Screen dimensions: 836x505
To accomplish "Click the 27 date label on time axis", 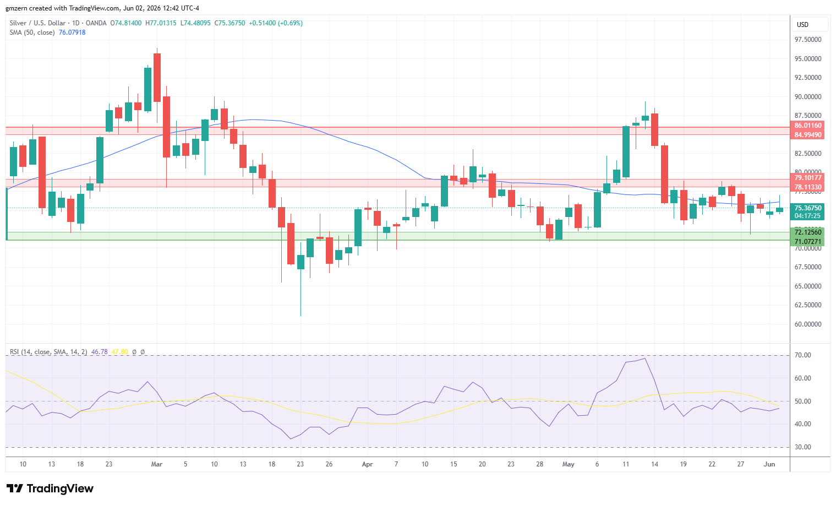I will point(741,464).
